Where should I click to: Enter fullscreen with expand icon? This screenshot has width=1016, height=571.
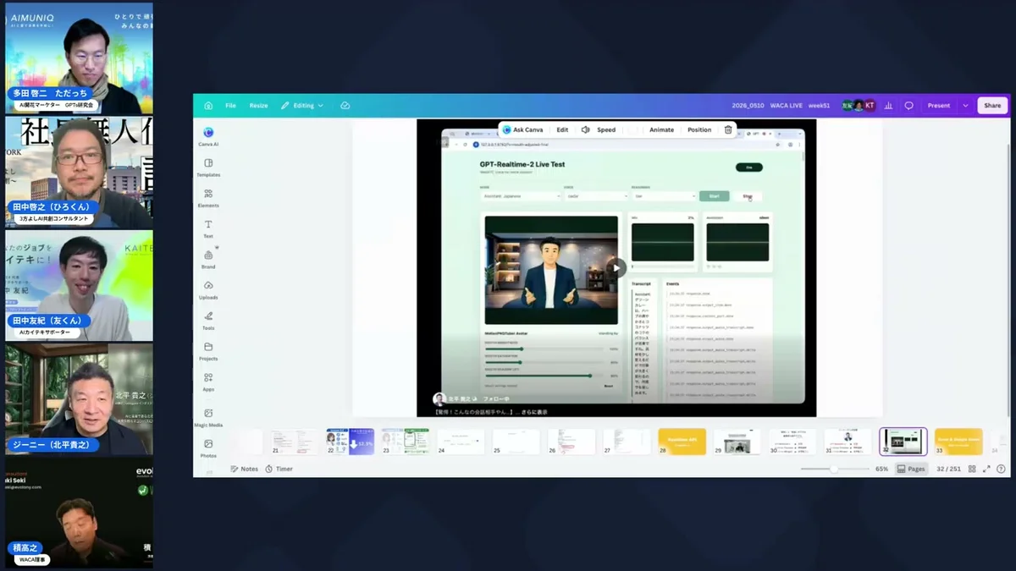point(986,469)
